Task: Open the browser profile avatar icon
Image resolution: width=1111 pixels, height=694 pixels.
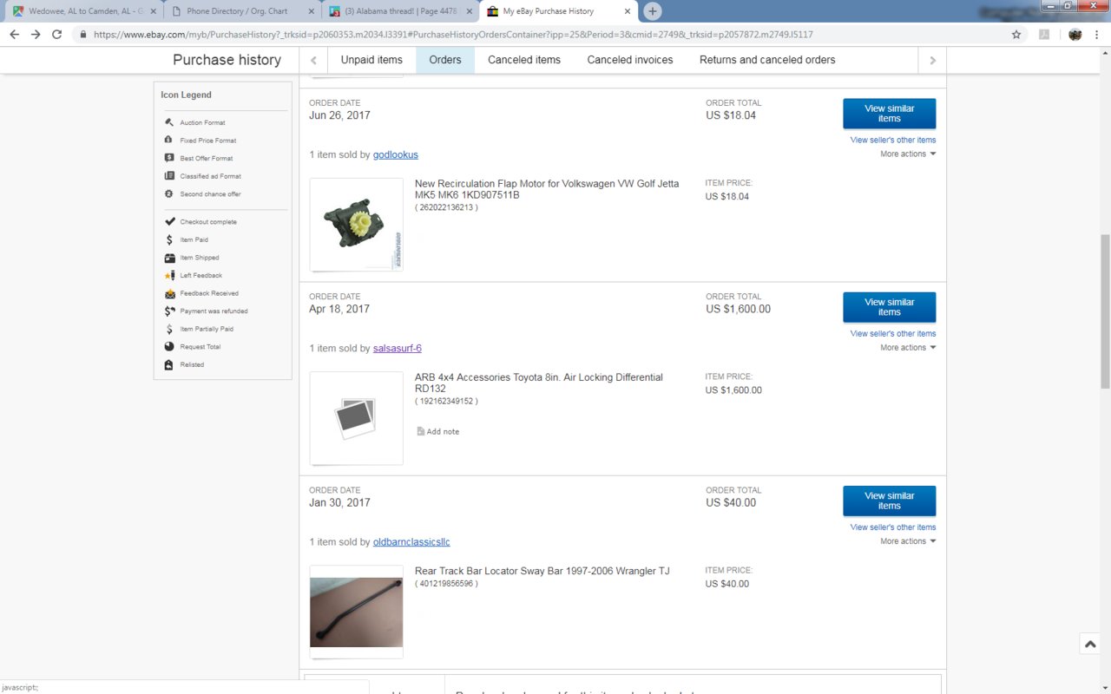Action: pos(1075,35)
